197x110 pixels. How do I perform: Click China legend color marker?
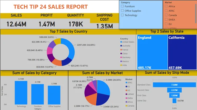[121, 53]
